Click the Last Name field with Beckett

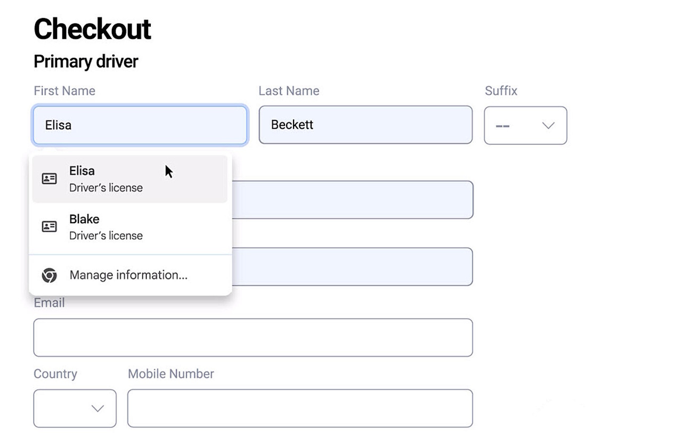coord(366,125)
